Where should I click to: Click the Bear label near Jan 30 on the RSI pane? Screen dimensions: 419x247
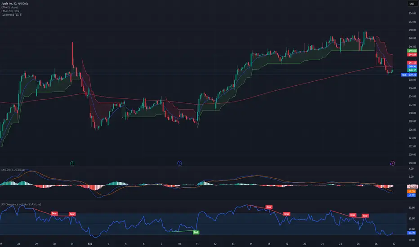[54, 213]
